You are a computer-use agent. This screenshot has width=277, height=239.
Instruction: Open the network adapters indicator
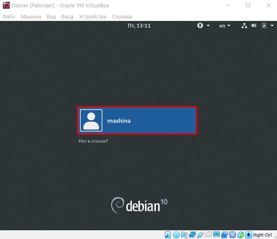pyautogui.click(x=192, y=235)
